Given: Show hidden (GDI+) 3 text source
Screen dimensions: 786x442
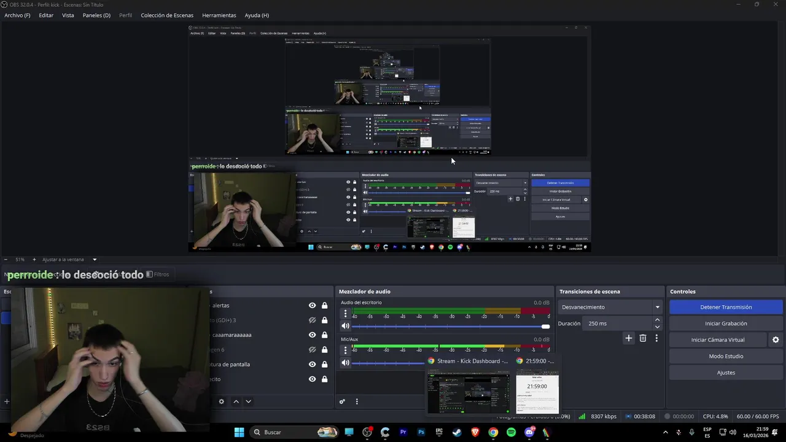Looking at the screenshot, I should coord(312,320).
